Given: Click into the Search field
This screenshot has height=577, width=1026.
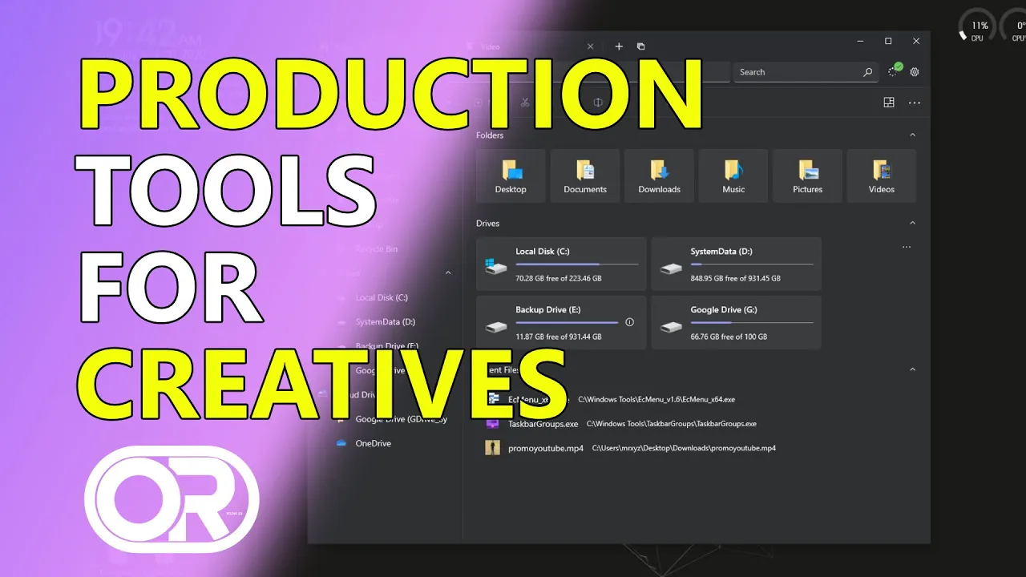Looking at the screenshot, I should coord(806,72).
